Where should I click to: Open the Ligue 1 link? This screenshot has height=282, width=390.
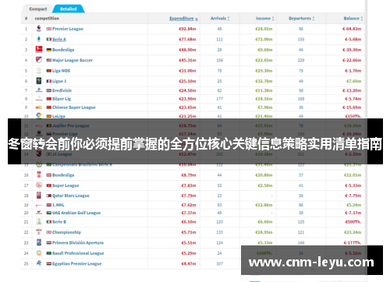point(59,81)
